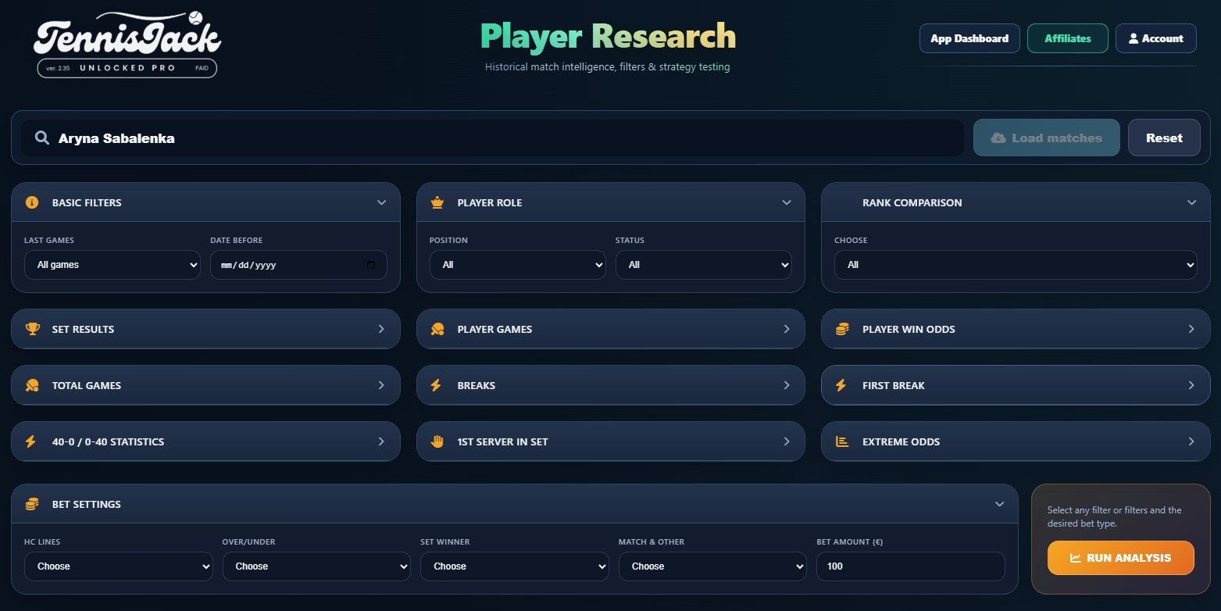Click the Player Role crown icon
Screen dimensions: 1221x611
[437, 202]
